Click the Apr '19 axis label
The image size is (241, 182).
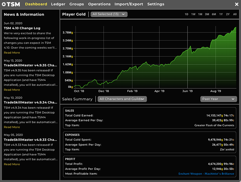159,91
